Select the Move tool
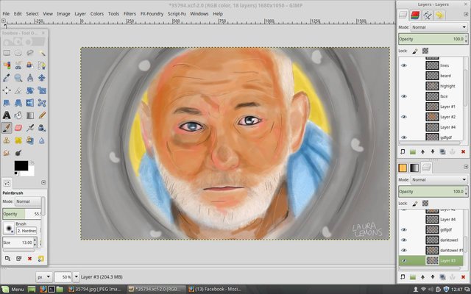471x294 pixels. [42, 78]
